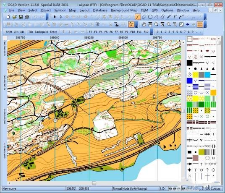The image size is (225, 193).
Task: Expand the view toolbar overflow arrow
Action: click(x=205, y=24)
